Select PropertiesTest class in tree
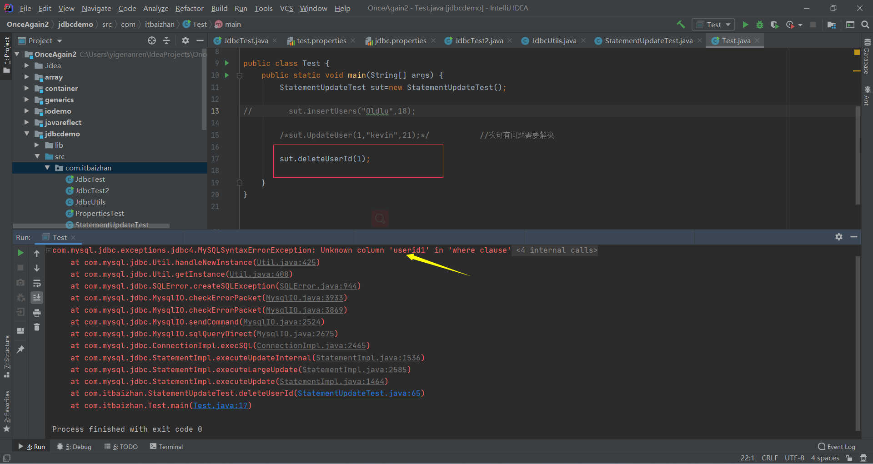 click(x=100, y=213)
